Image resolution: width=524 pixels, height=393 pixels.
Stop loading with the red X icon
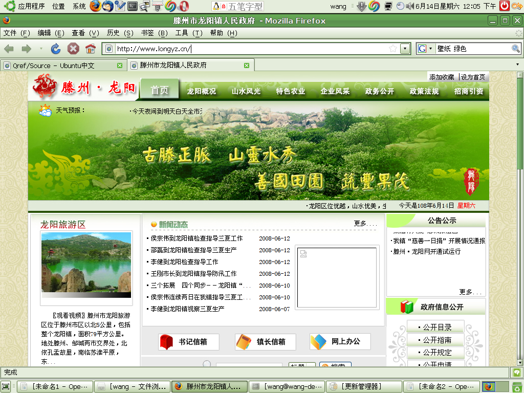point(73,49)
